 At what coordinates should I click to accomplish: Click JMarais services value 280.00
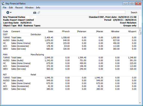tap(100, 89)
